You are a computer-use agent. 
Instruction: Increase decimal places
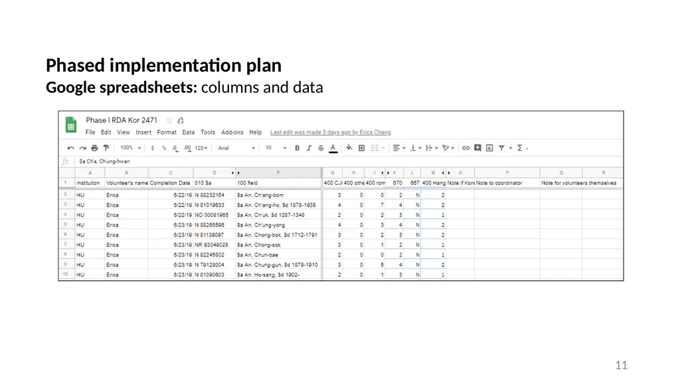click(187, 148)
